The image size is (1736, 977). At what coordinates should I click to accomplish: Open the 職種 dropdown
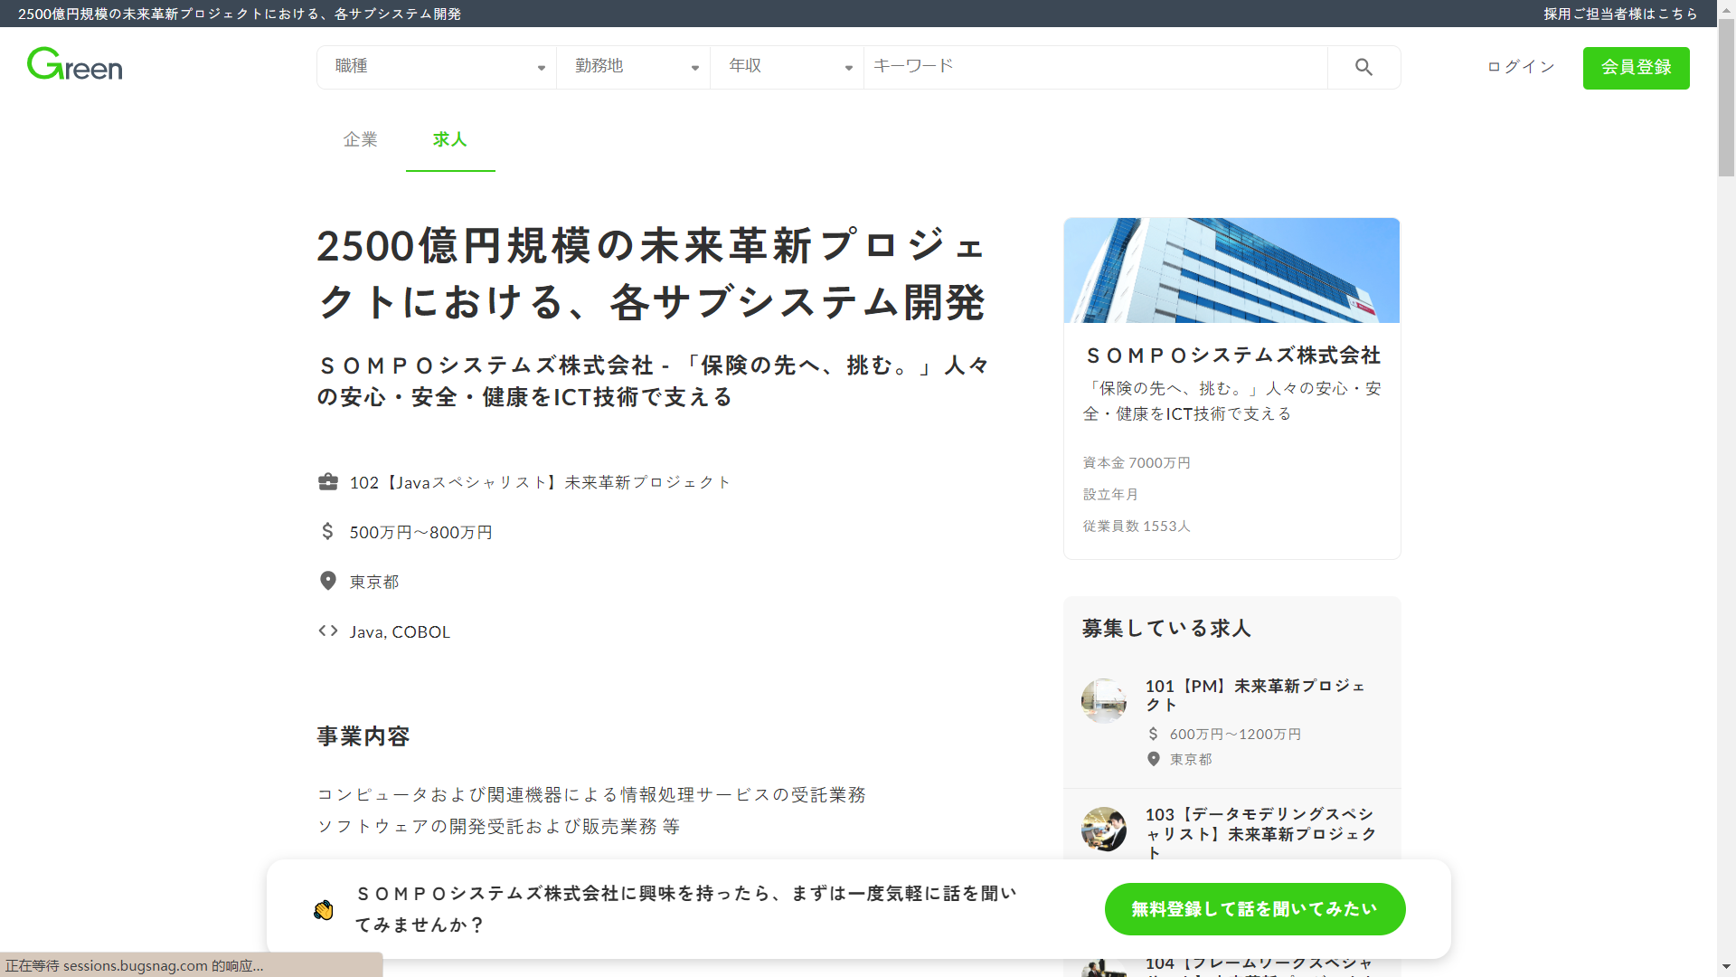coord(437,67)
